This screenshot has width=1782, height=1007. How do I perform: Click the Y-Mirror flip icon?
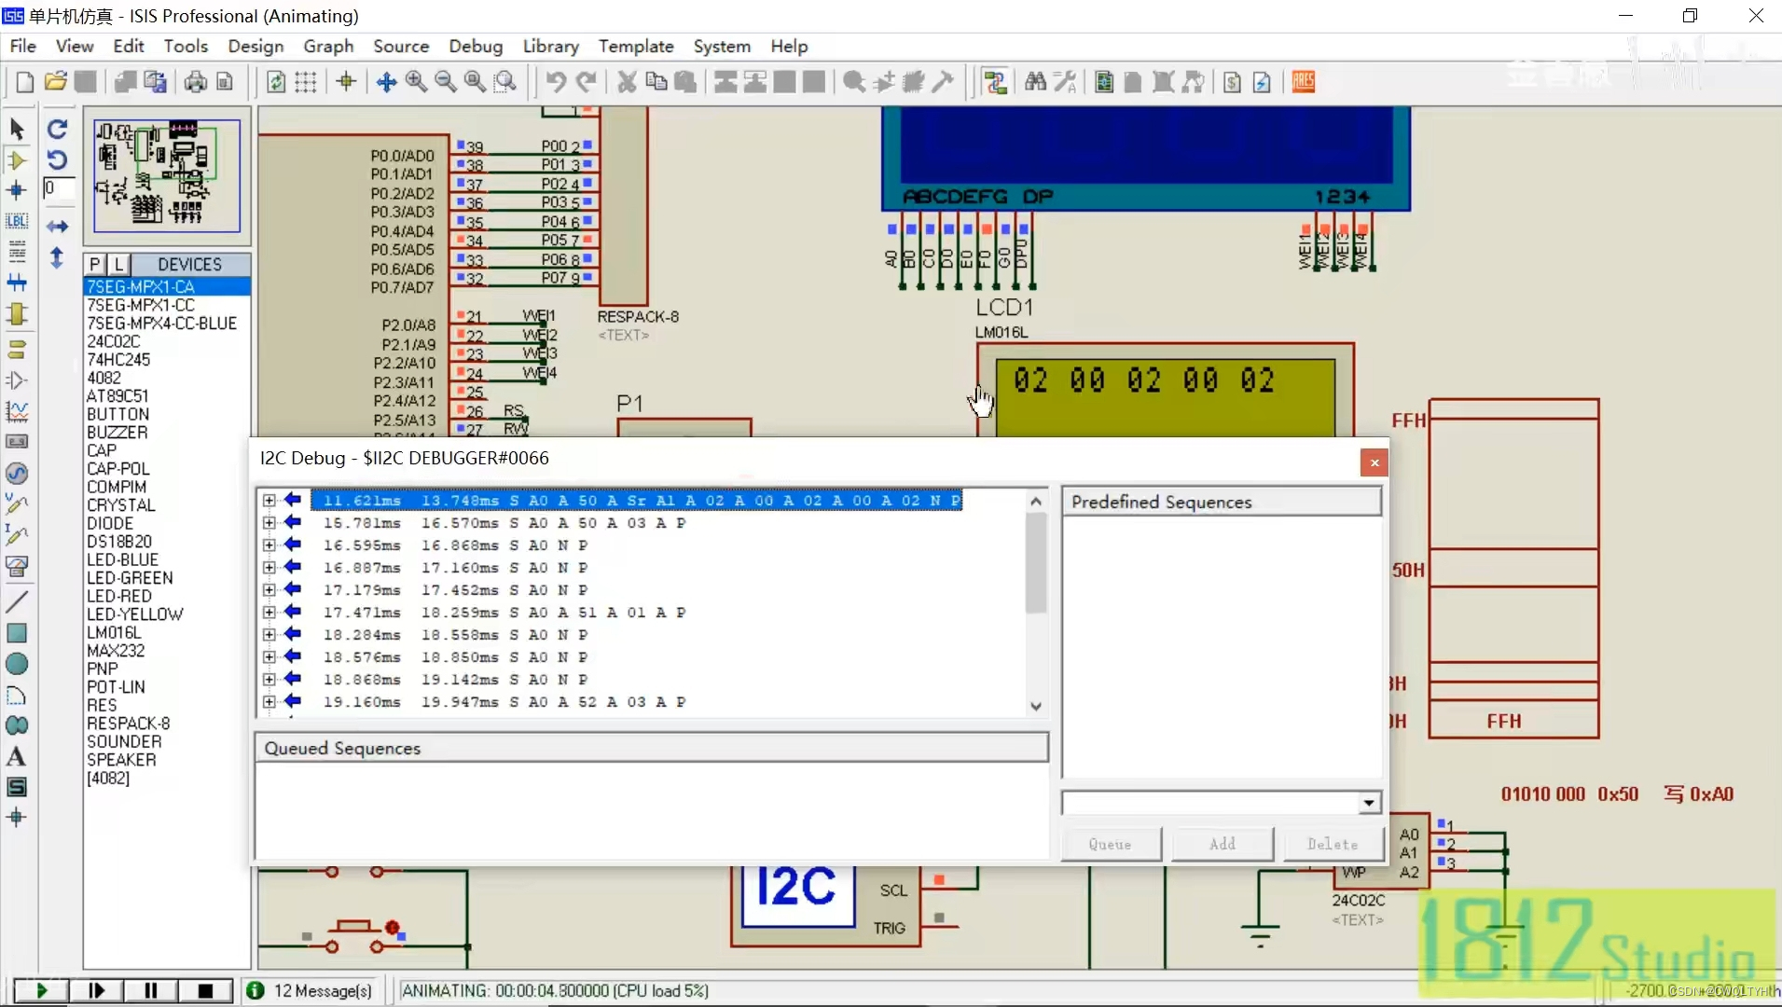pyautogui.click(x=58, y=258)
